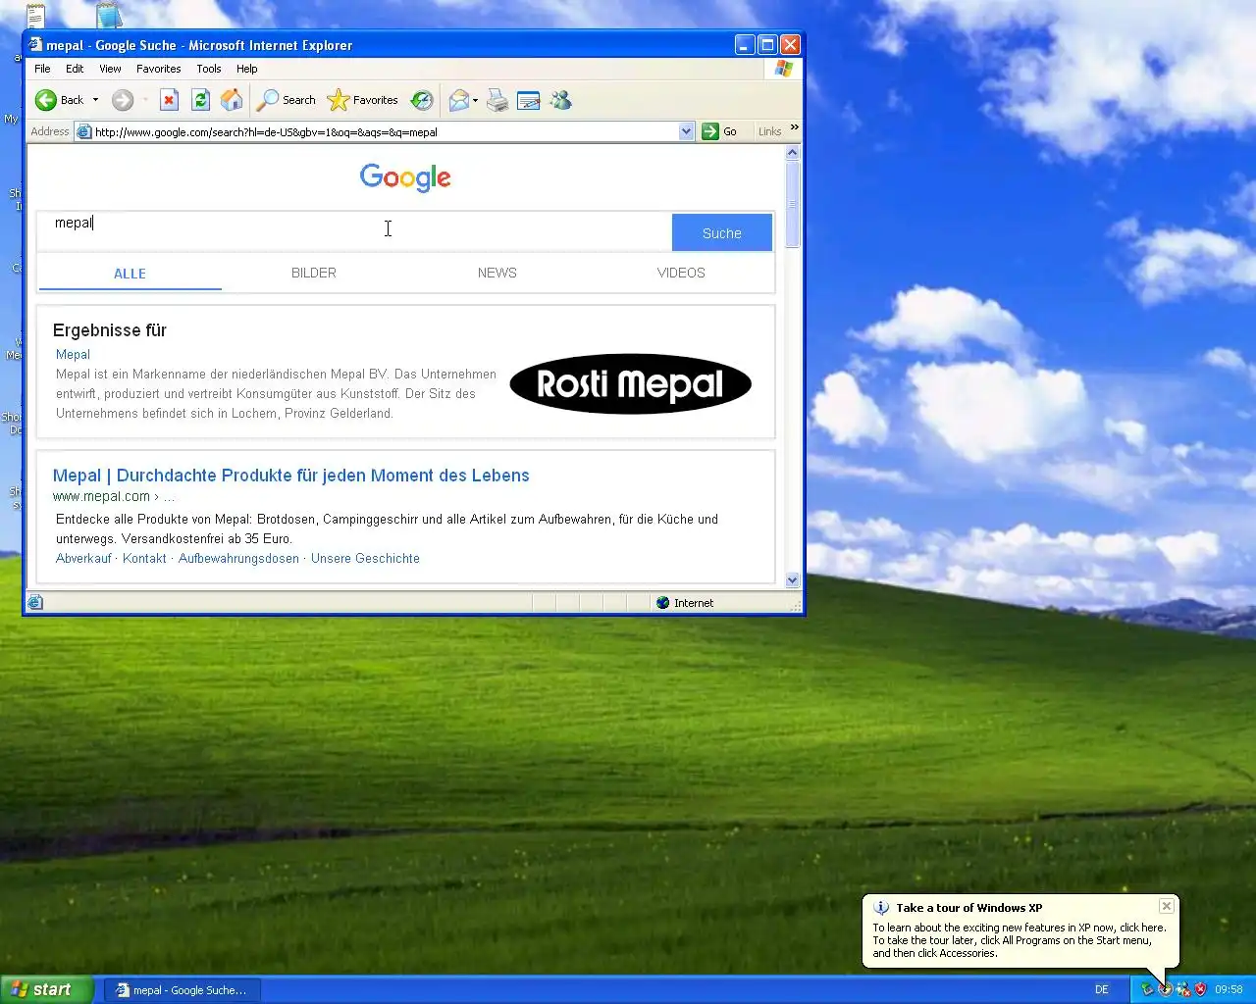Open the Tools menu
The image size is (1256, 1004).
[209, 69]
